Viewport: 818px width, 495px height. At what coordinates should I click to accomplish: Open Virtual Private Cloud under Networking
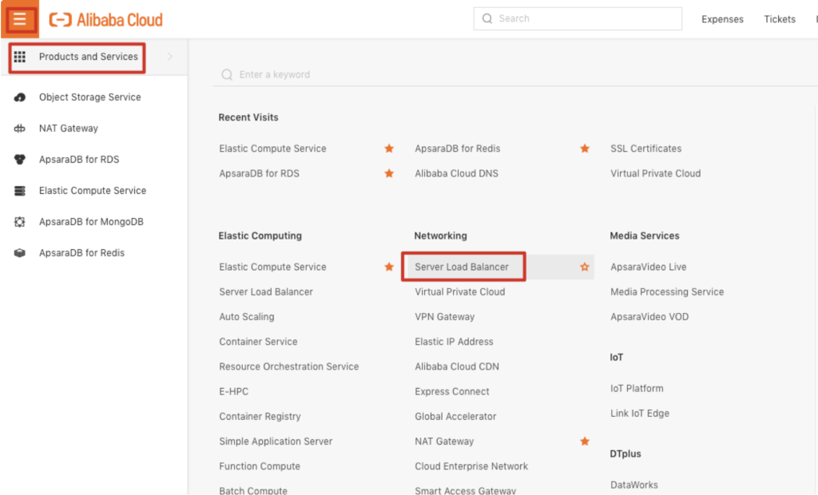pyautogui.click(x=459, y=292)
